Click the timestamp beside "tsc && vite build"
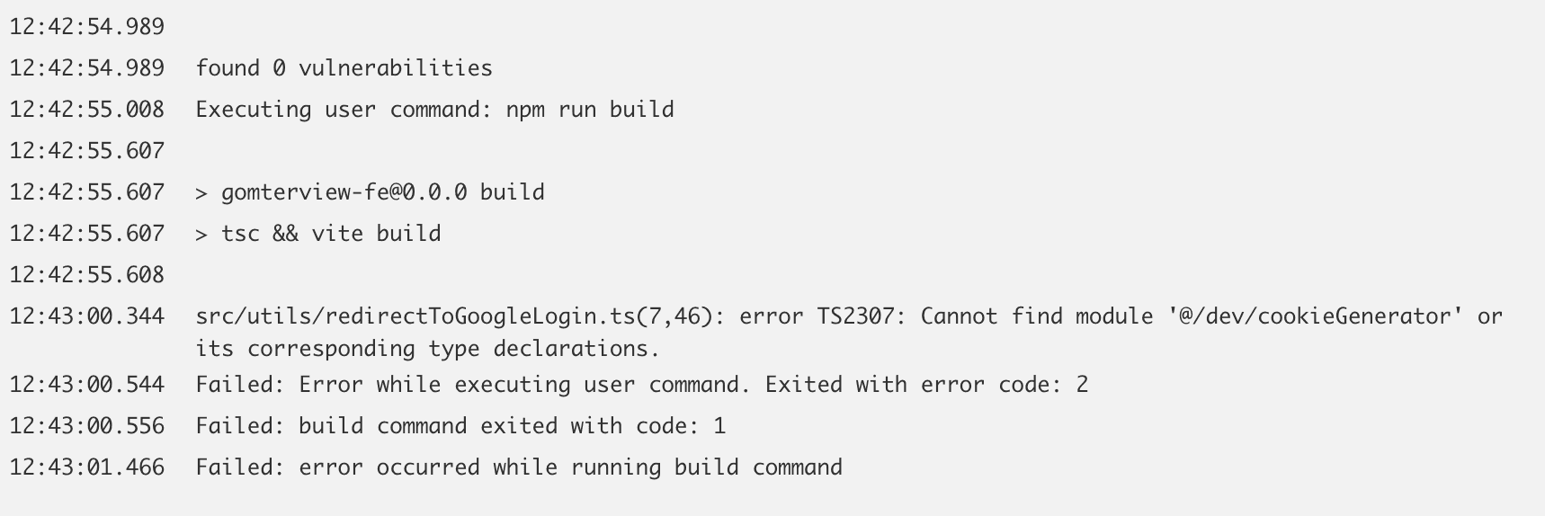 87,234
